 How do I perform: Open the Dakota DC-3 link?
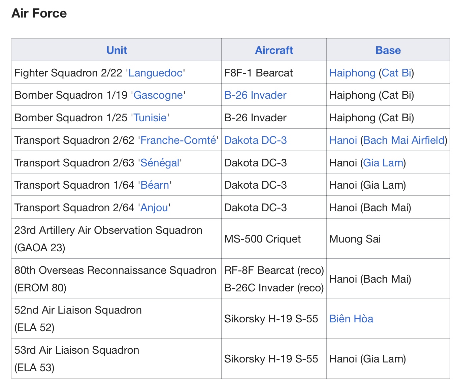coord(256,140)
